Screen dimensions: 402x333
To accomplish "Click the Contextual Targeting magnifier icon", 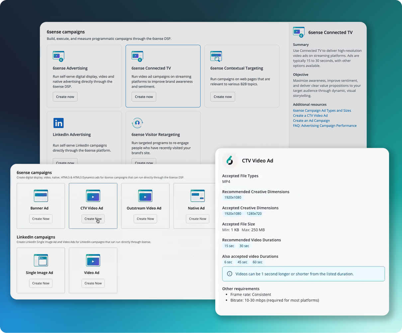I will click(x=216, y=56).
